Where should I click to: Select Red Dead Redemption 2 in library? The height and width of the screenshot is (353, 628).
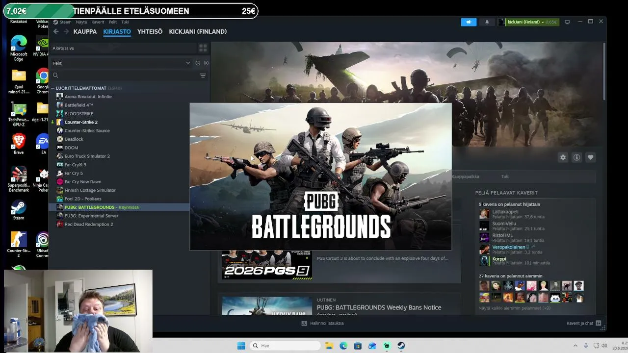[89, 225]
